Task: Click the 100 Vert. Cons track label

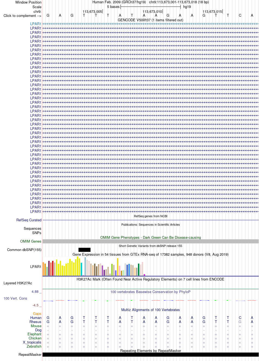Action: 15,298
